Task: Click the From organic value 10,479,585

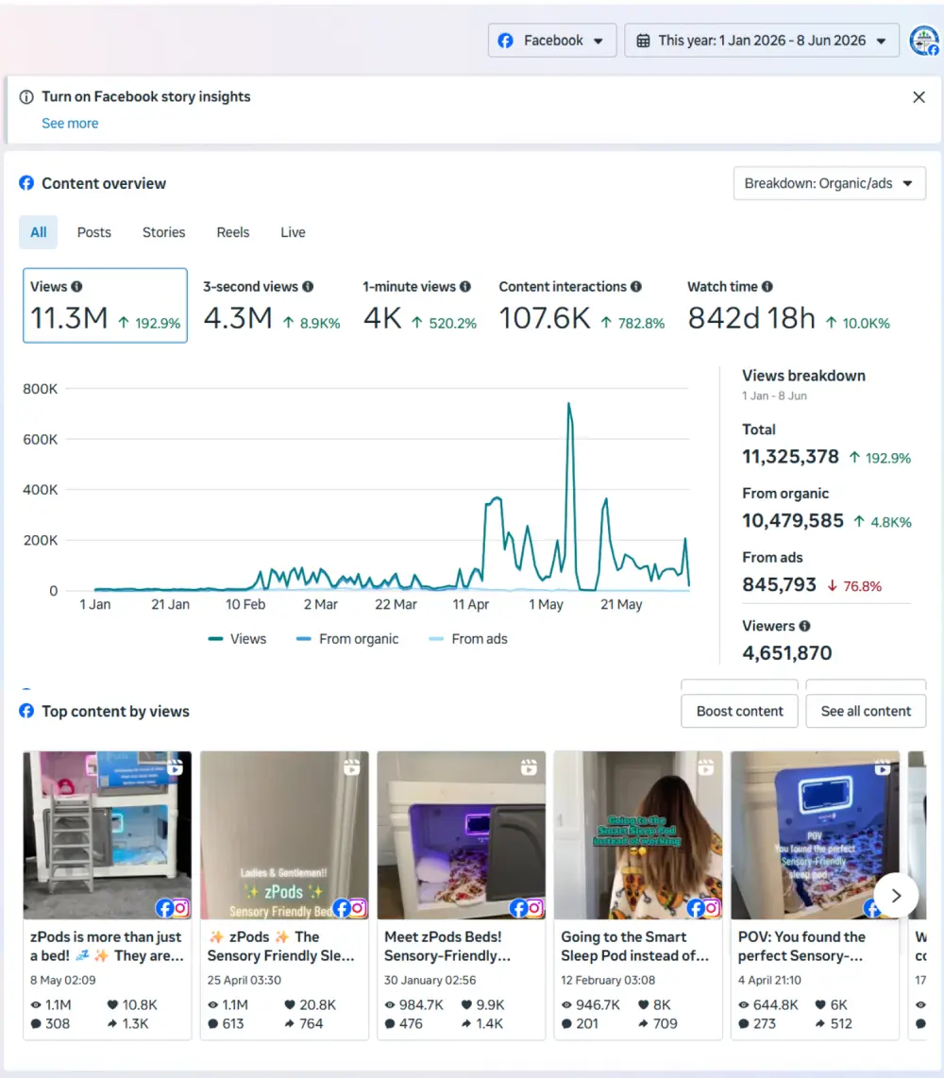Action: pos(793,521)
